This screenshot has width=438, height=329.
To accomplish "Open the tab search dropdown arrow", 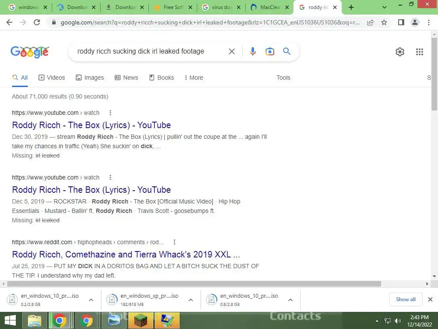I will tap(385, 8).
